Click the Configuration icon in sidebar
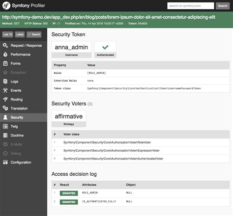Screen dimensions: 233x216 point(5,162)
